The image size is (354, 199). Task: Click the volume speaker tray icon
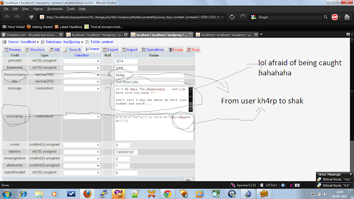tap(325, 194)
